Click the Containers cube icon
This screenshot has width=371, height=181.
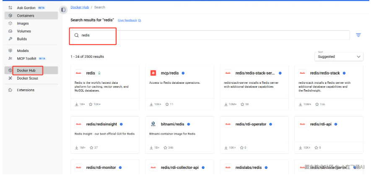[10, 16]
